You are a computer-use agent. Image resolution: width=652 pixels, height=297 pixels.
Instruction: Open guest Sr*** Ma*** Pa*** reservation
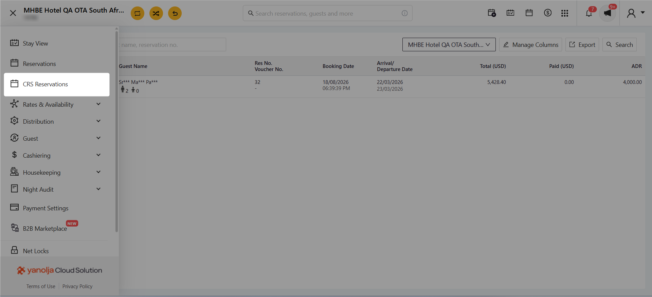(x=138, y=82)
